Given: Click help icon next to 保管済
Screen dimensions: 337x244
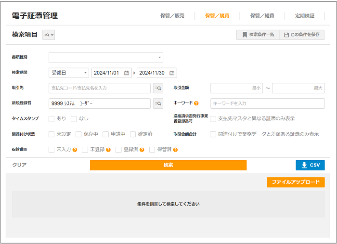Looking at the screenshot, I should click(x=175, y=150).
